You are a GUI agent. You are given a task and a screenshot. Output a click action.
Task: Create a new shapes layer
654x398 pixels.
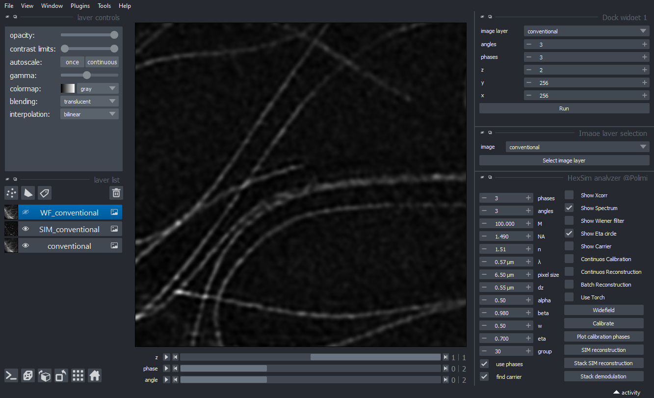[x=28, y=193]
